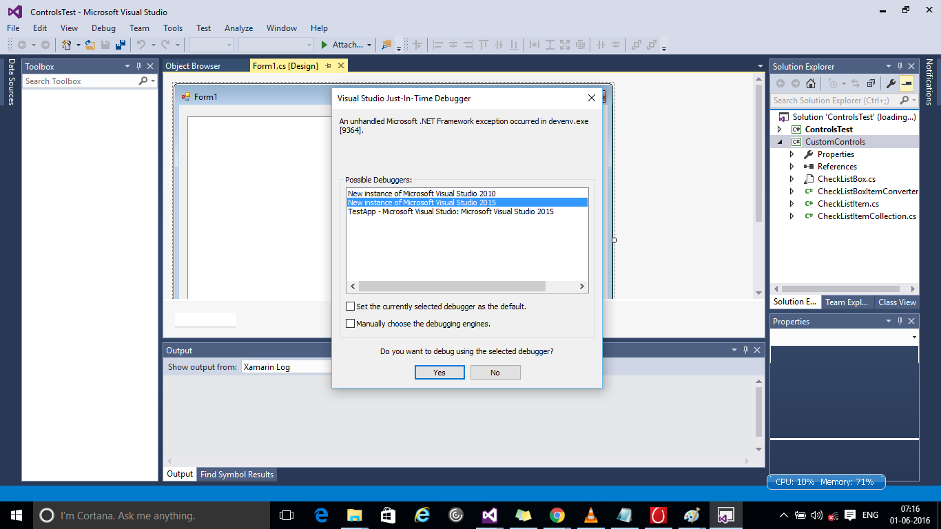Open the Debug menu
The width and height of the screenshot is (941, 529).
(103, 28)
